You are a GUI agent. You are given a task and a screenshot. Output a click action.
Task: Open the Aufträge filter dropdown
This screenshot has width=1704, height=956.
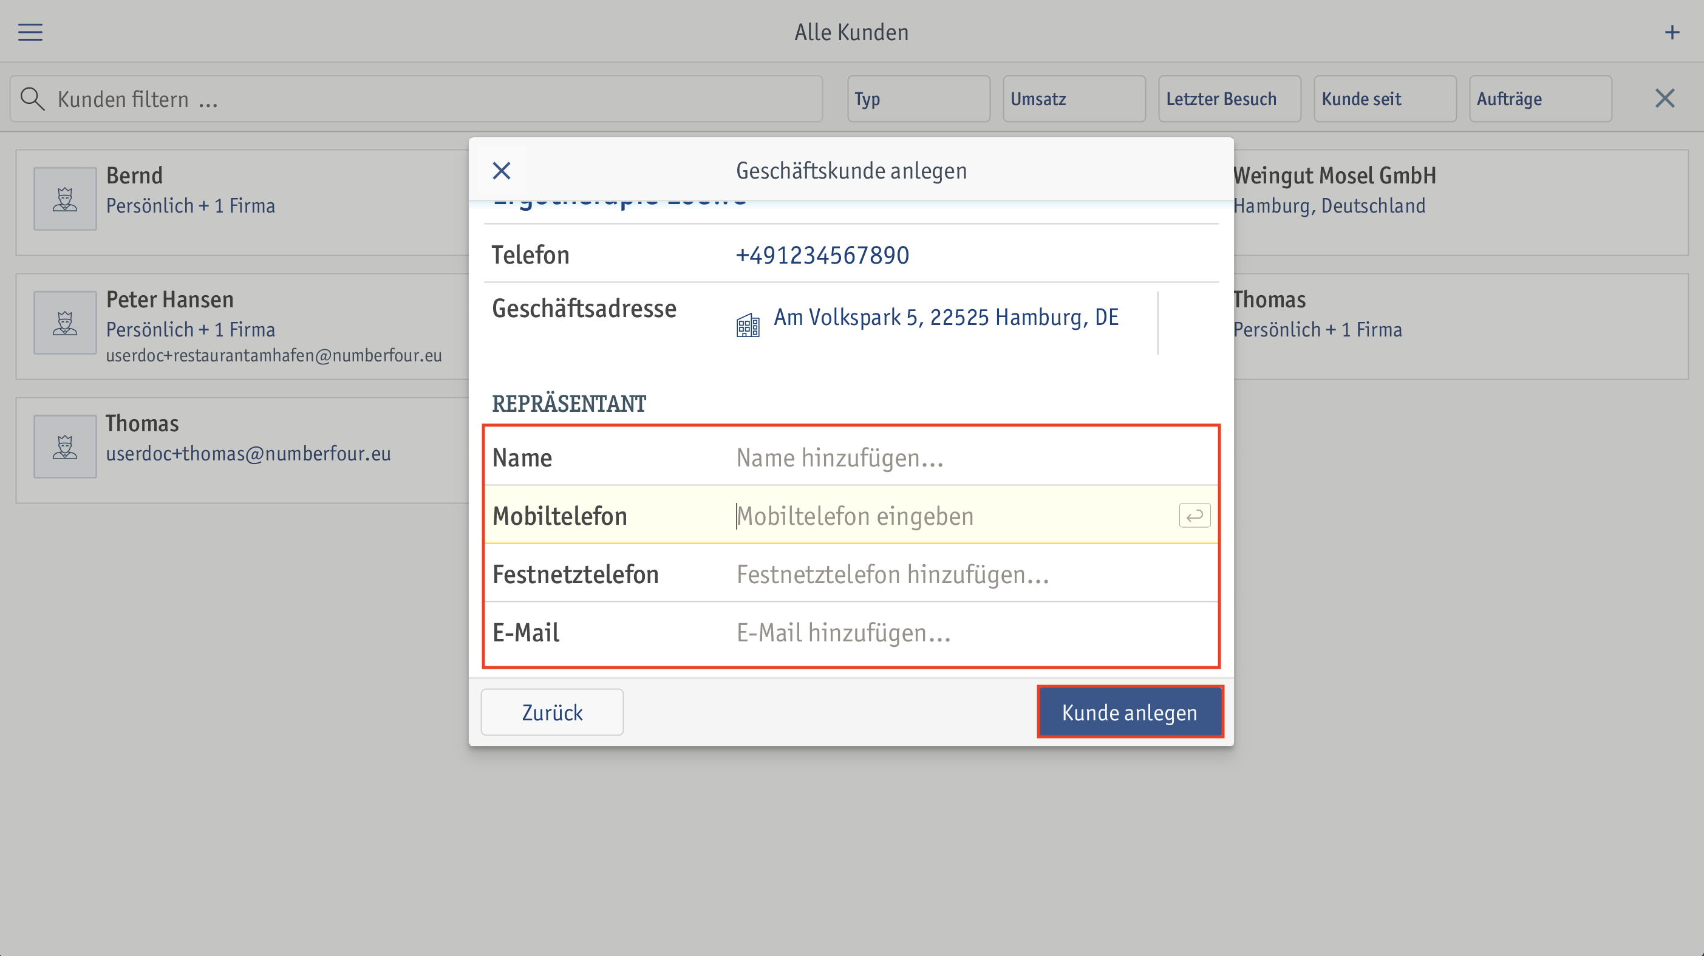[1540, 98]
